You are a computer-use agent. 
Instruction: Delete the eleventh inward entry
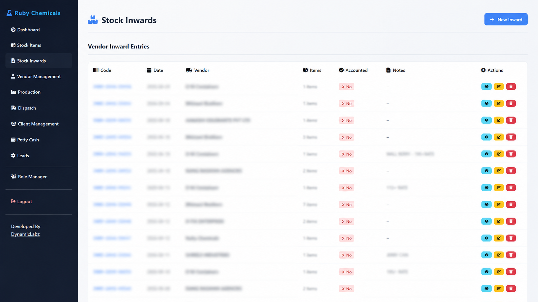pos(511,255)
